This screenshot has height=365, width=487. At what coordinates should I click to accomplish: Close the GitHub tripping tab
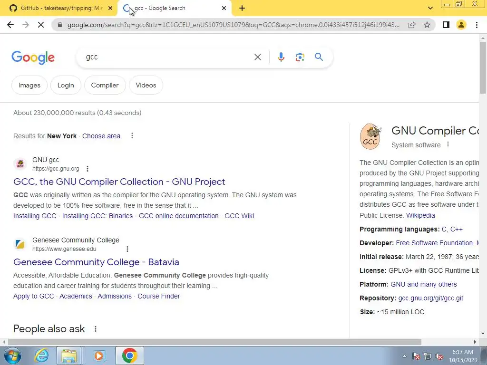coord(110,9)
